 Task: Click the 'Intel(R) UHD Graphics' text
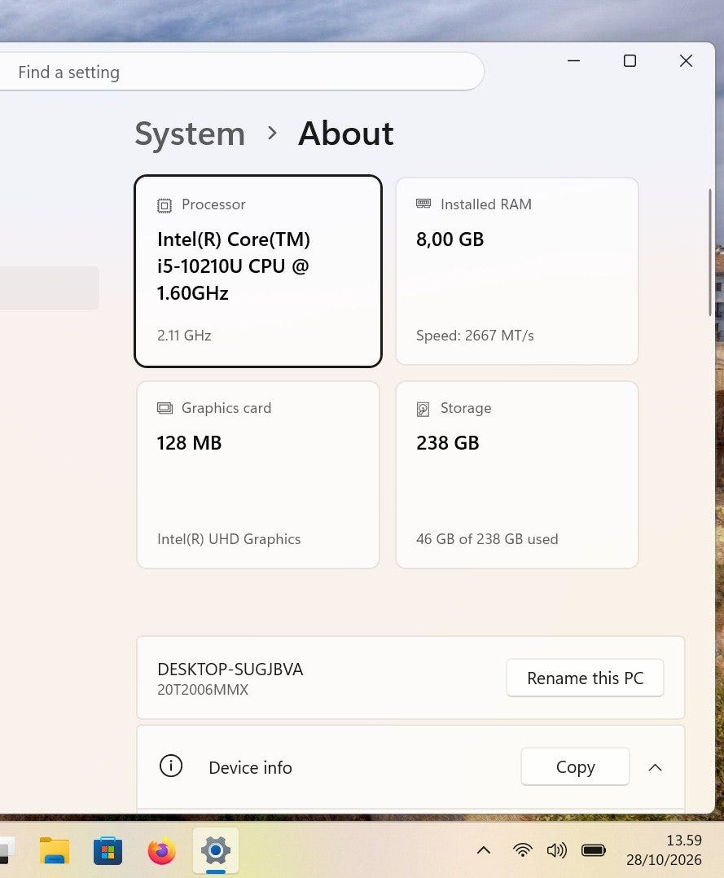pos(229,538)
